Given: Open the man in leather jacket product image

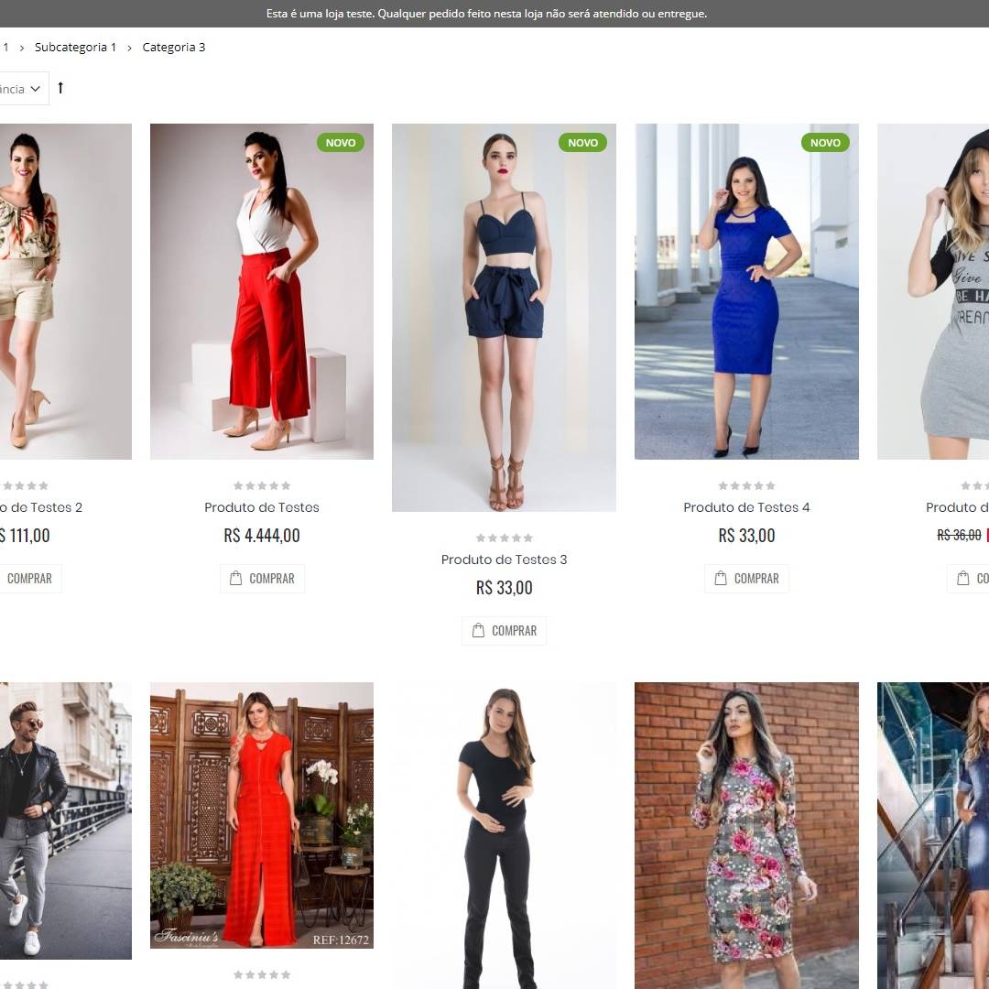Looking at the screenshot, I should pyautogui.click(x=66, y=821).
